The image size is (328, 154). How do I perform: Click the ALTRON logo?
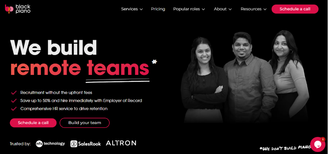pos(121,143)
